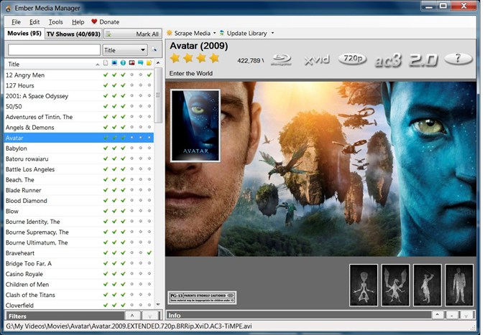Toggle extrathumbs checkmark for 12 Angry Men

tap(149, 75)
